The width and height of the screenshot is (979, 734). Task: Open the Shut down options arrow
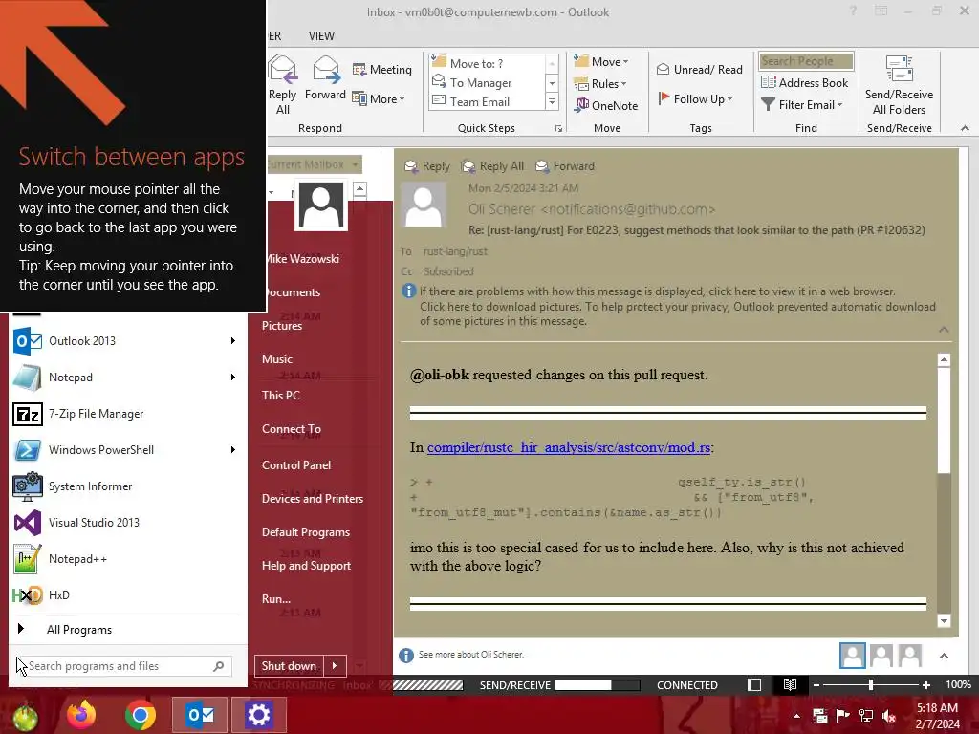pos(335,666)
